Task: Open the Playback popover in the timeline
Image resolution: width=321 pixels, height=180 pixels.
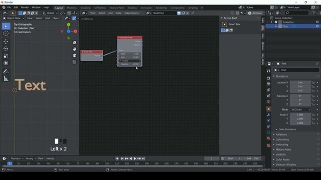Action: coord(17,158)
